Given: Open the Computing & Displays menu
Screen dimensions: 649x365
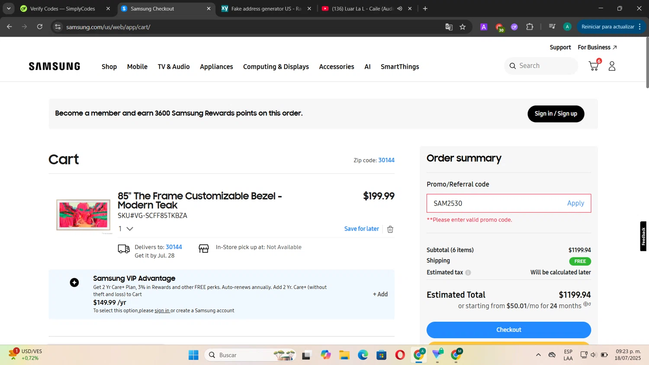Looking at the screenshot, I should click(276, 67).
